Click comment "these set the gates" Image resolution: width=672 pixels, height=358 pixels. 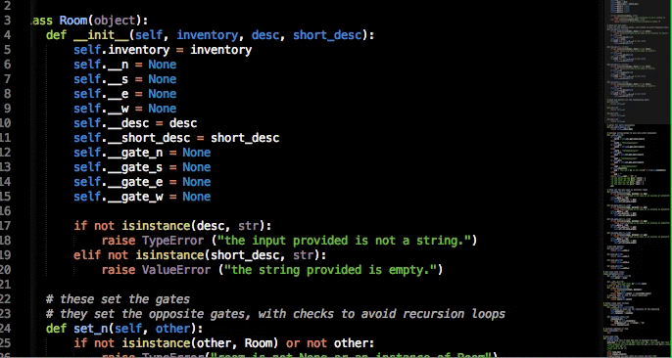point(118,299)
